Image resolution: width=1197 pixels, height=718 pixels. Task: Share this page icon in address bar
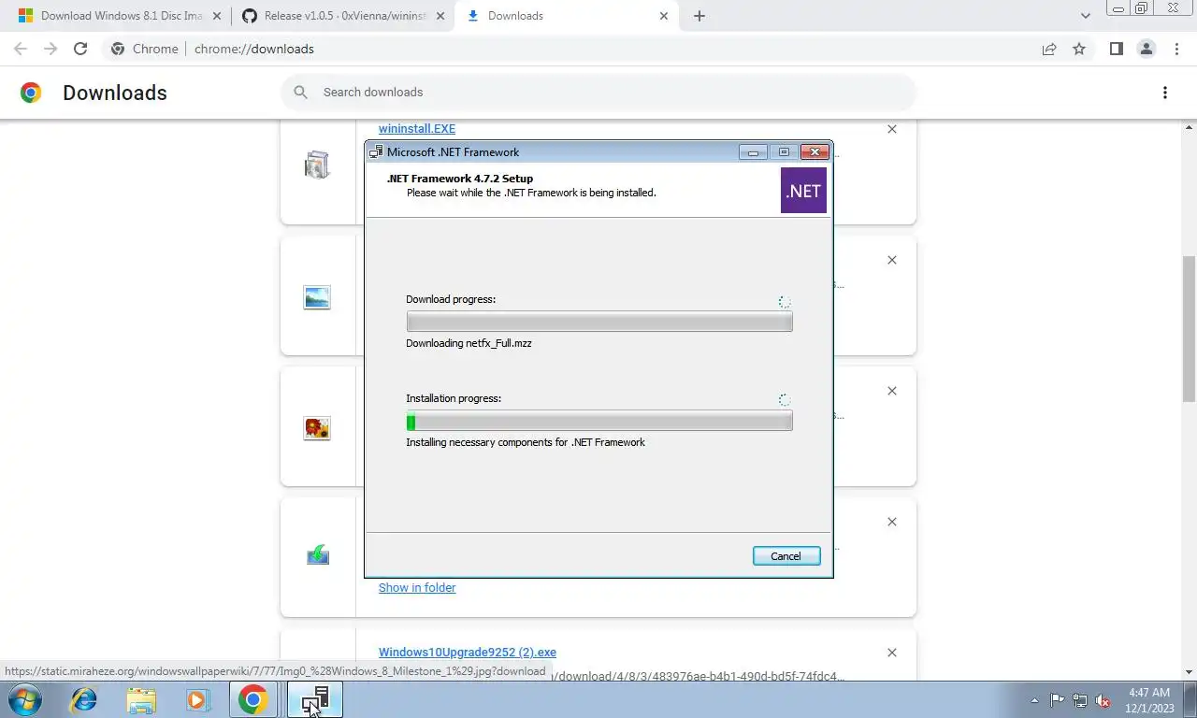[x=1049, y=49]
